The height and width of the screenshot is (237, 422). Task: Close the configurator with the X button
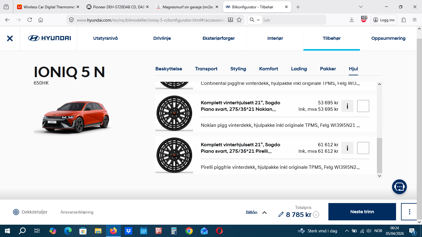10,38
